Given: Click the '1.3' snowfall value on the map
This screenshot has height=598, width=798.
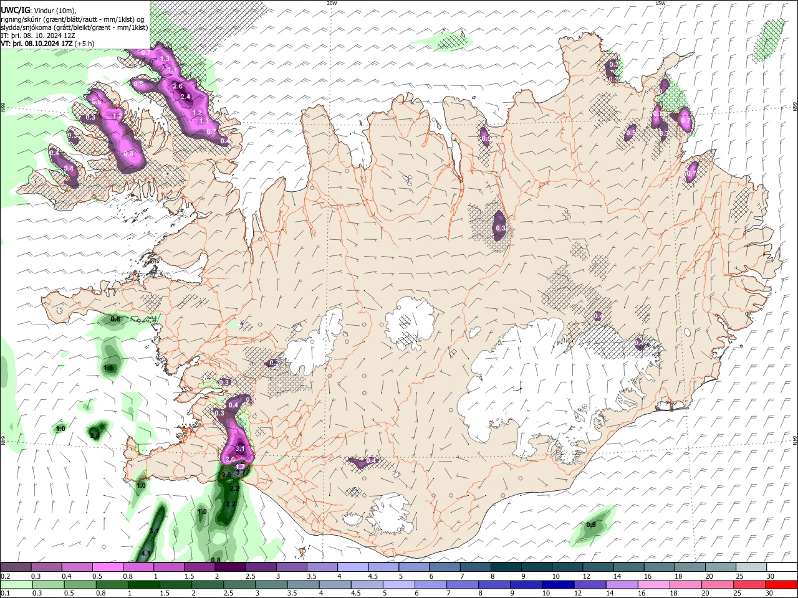Looking at the screenshot, I should 165,59.
